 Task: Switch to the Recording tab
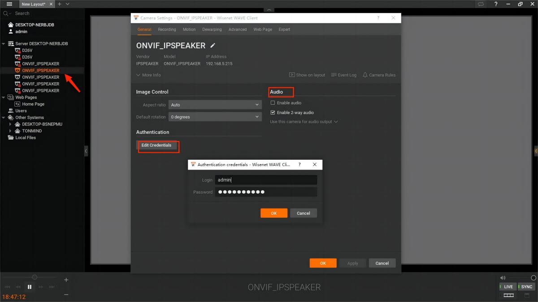coord(167,30)
